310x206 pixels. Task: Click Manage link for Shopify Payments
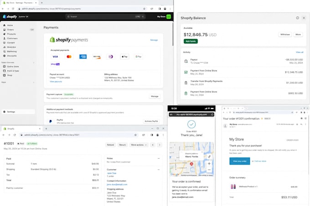pos(154,40)
